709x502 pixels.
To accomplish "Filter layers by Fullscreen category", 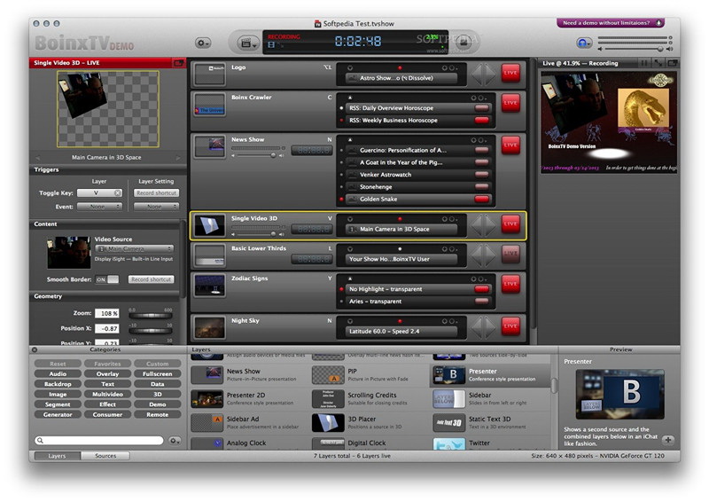I will coord(158,374).
